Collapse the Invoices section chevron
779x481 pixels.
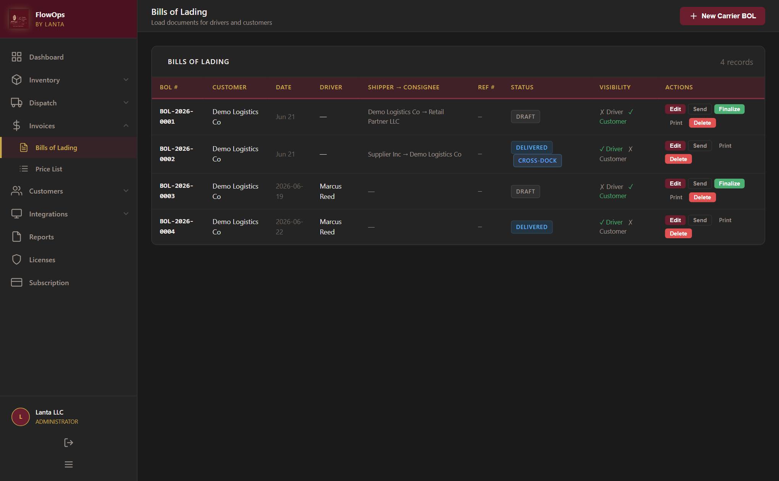126,126
